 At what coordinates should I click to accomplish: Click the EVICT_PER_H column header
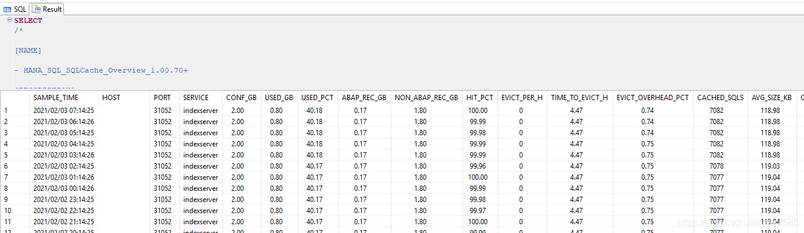[x=522, y=97]
